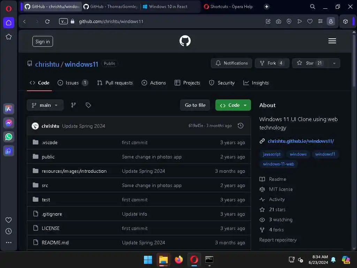
Task: Click the windows-11-web topic tag
Action: 279,164
